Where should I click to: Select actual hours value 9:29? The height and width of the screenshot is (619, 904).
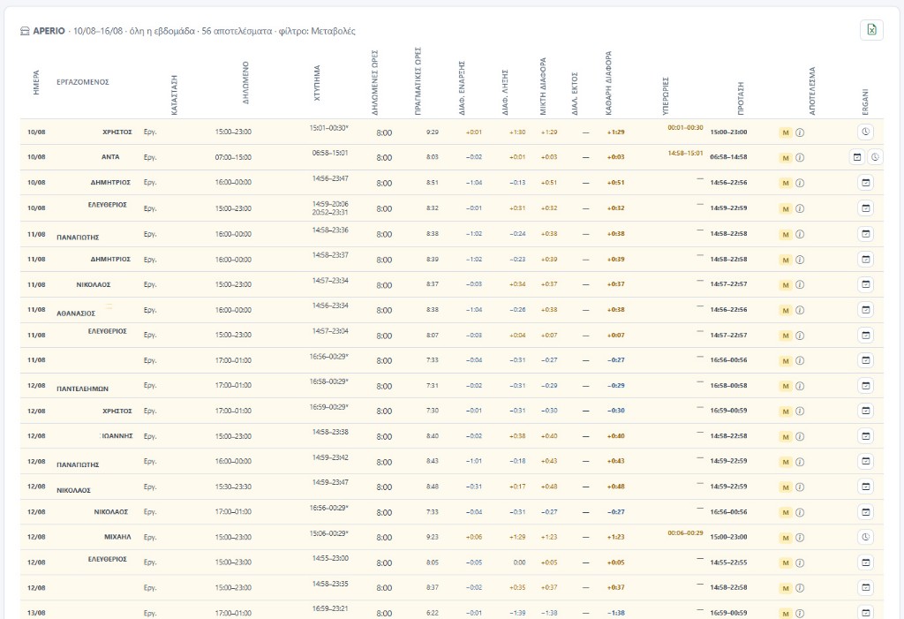(433, 132)
